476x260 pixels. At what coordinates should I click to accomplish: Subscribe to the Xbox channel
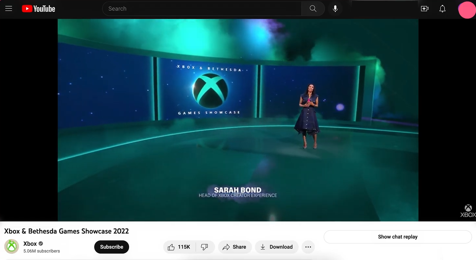click(x=112, y=247)
